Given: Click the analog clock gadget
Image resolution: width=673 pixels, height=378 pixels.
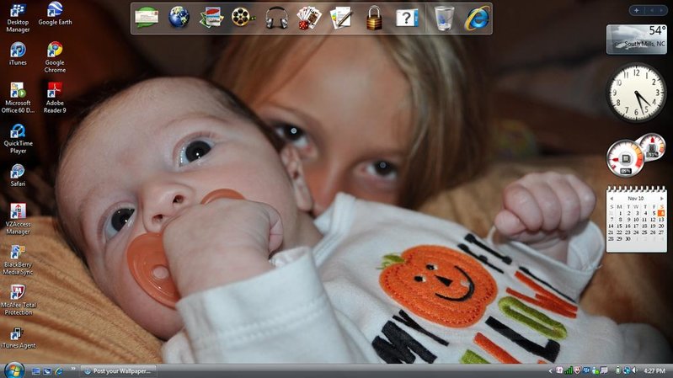Looking at the screenshot, I should click(x=636, y=93).
